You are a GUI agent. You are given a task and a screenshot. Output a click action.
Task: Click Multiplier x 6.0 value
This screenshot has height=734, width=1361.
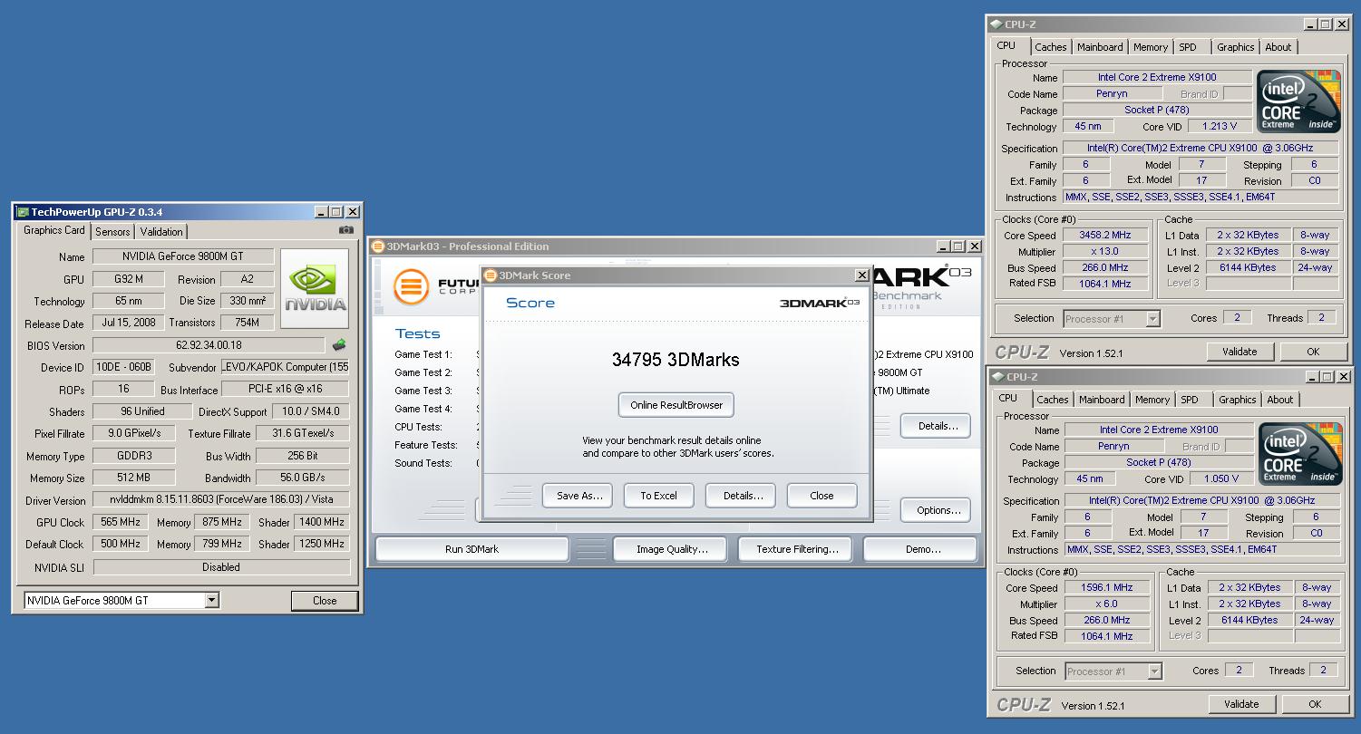point(1107,604)
